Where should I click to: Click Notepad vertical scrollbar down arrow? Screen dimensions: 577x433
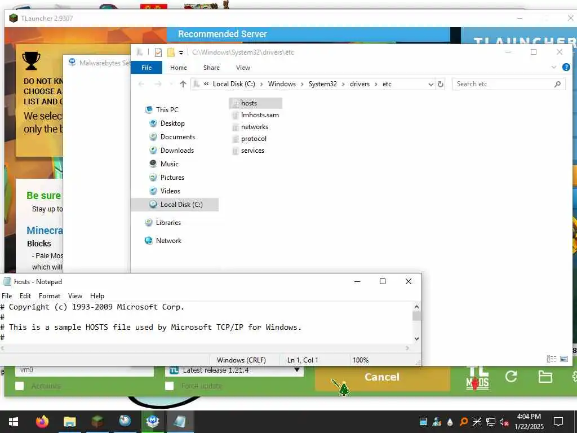click(416, 338)
